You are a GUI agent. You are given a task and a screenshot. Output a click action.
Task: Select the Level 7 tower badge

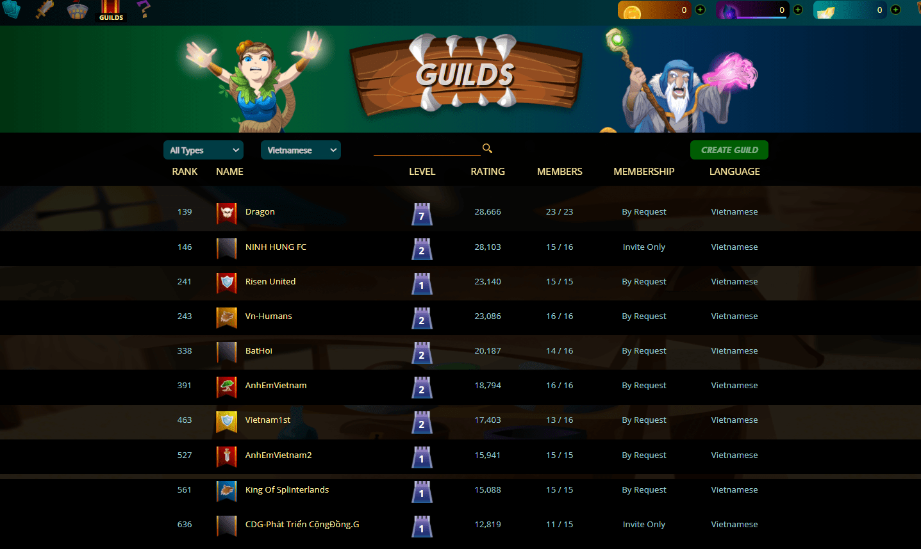click(422, 214)
